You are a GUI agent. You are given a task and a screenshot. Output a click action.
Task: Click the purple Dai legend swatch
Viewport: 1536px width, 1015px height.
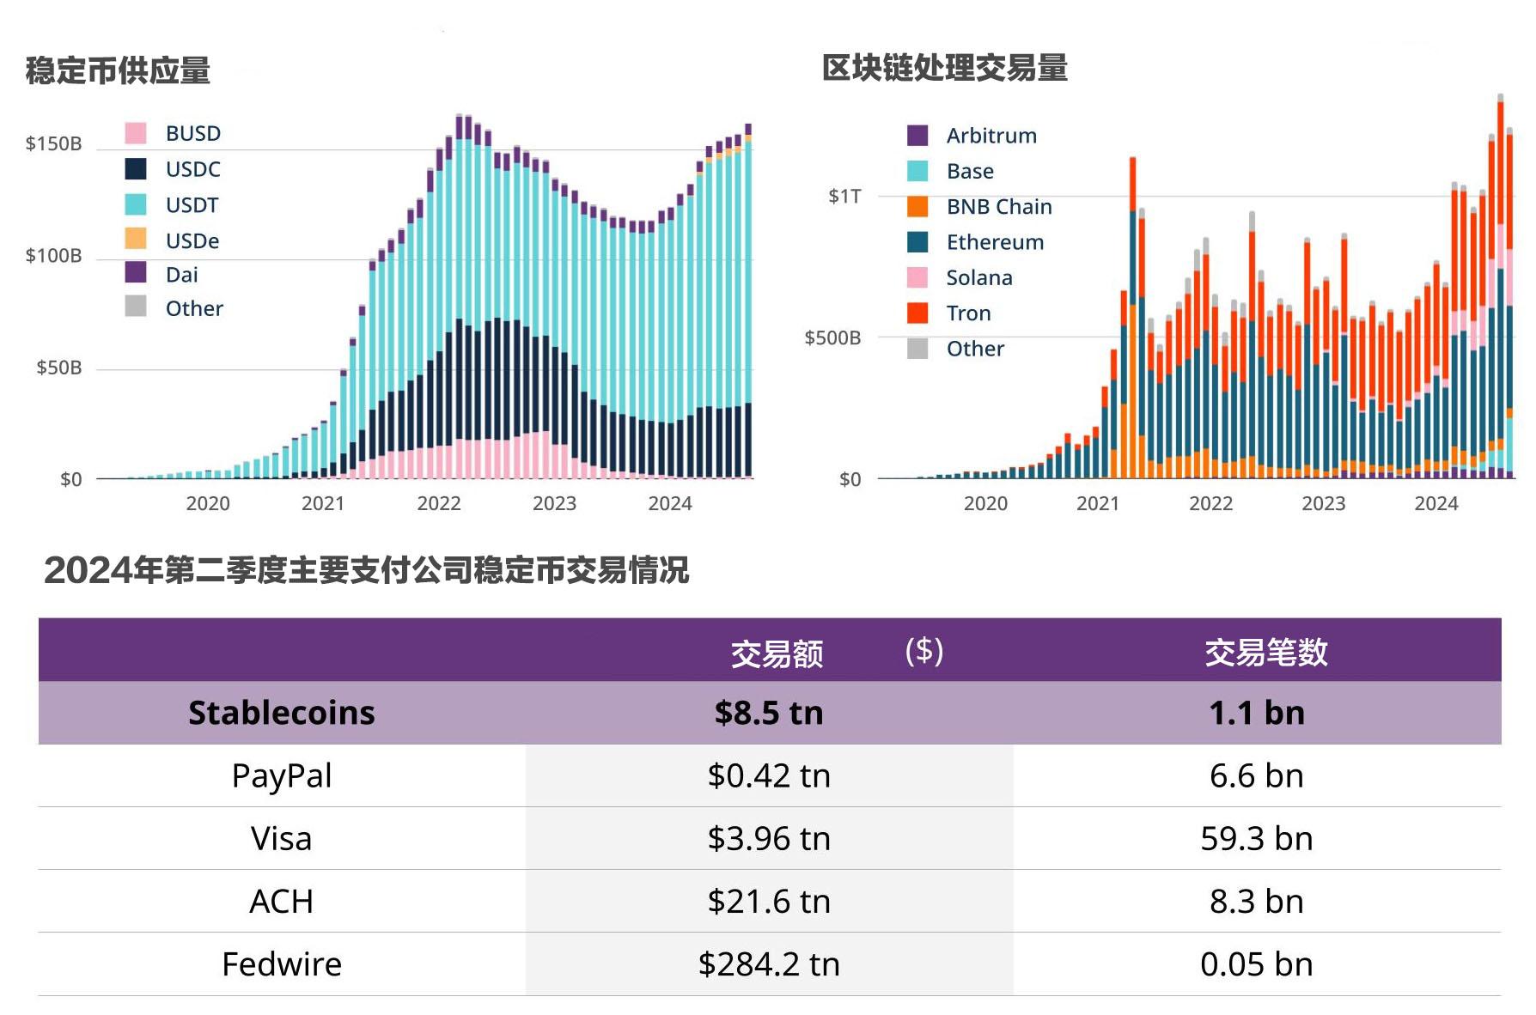point(136,272)
